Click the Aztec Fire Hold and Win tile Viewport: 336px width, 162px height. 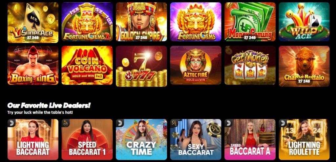point(196,65)
